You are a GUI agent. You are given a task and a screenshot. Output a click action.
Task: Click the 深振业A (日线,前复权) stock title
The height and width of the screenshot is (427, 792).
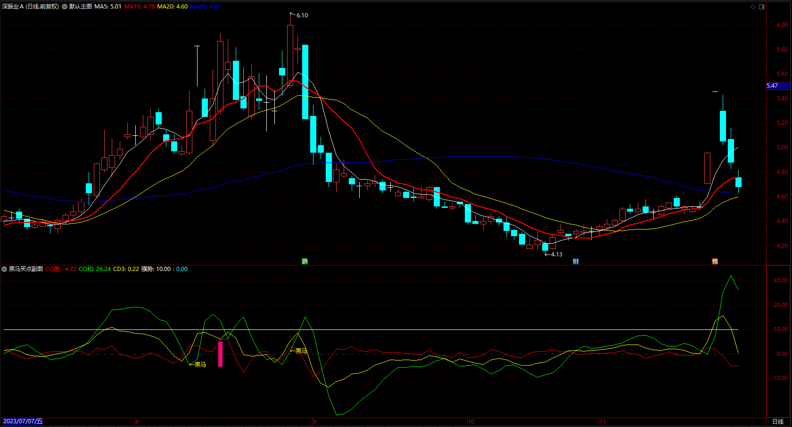click(x=31, y=7)
